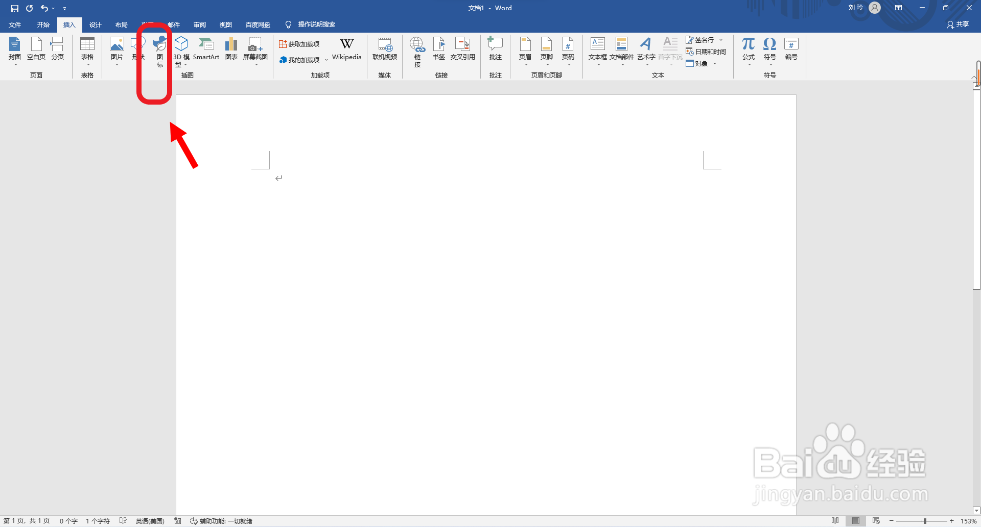The width and height of the screenshot is (981, 527).
Task: Expand the Signature Line dropdown arrow
Action: click(721, 40)
